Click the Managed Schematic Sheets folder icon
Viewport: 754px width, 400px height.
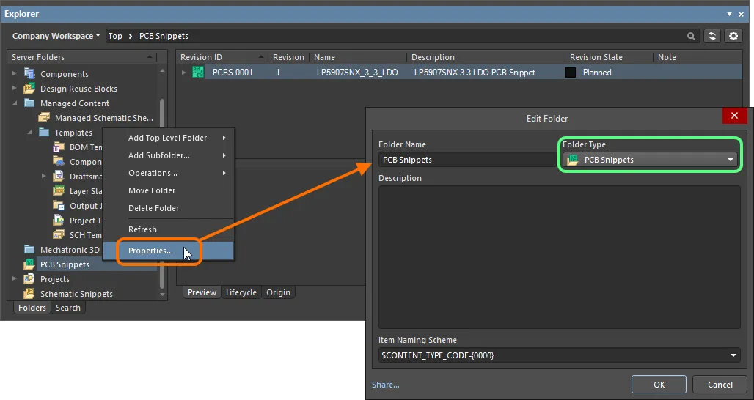coord(44,118)
